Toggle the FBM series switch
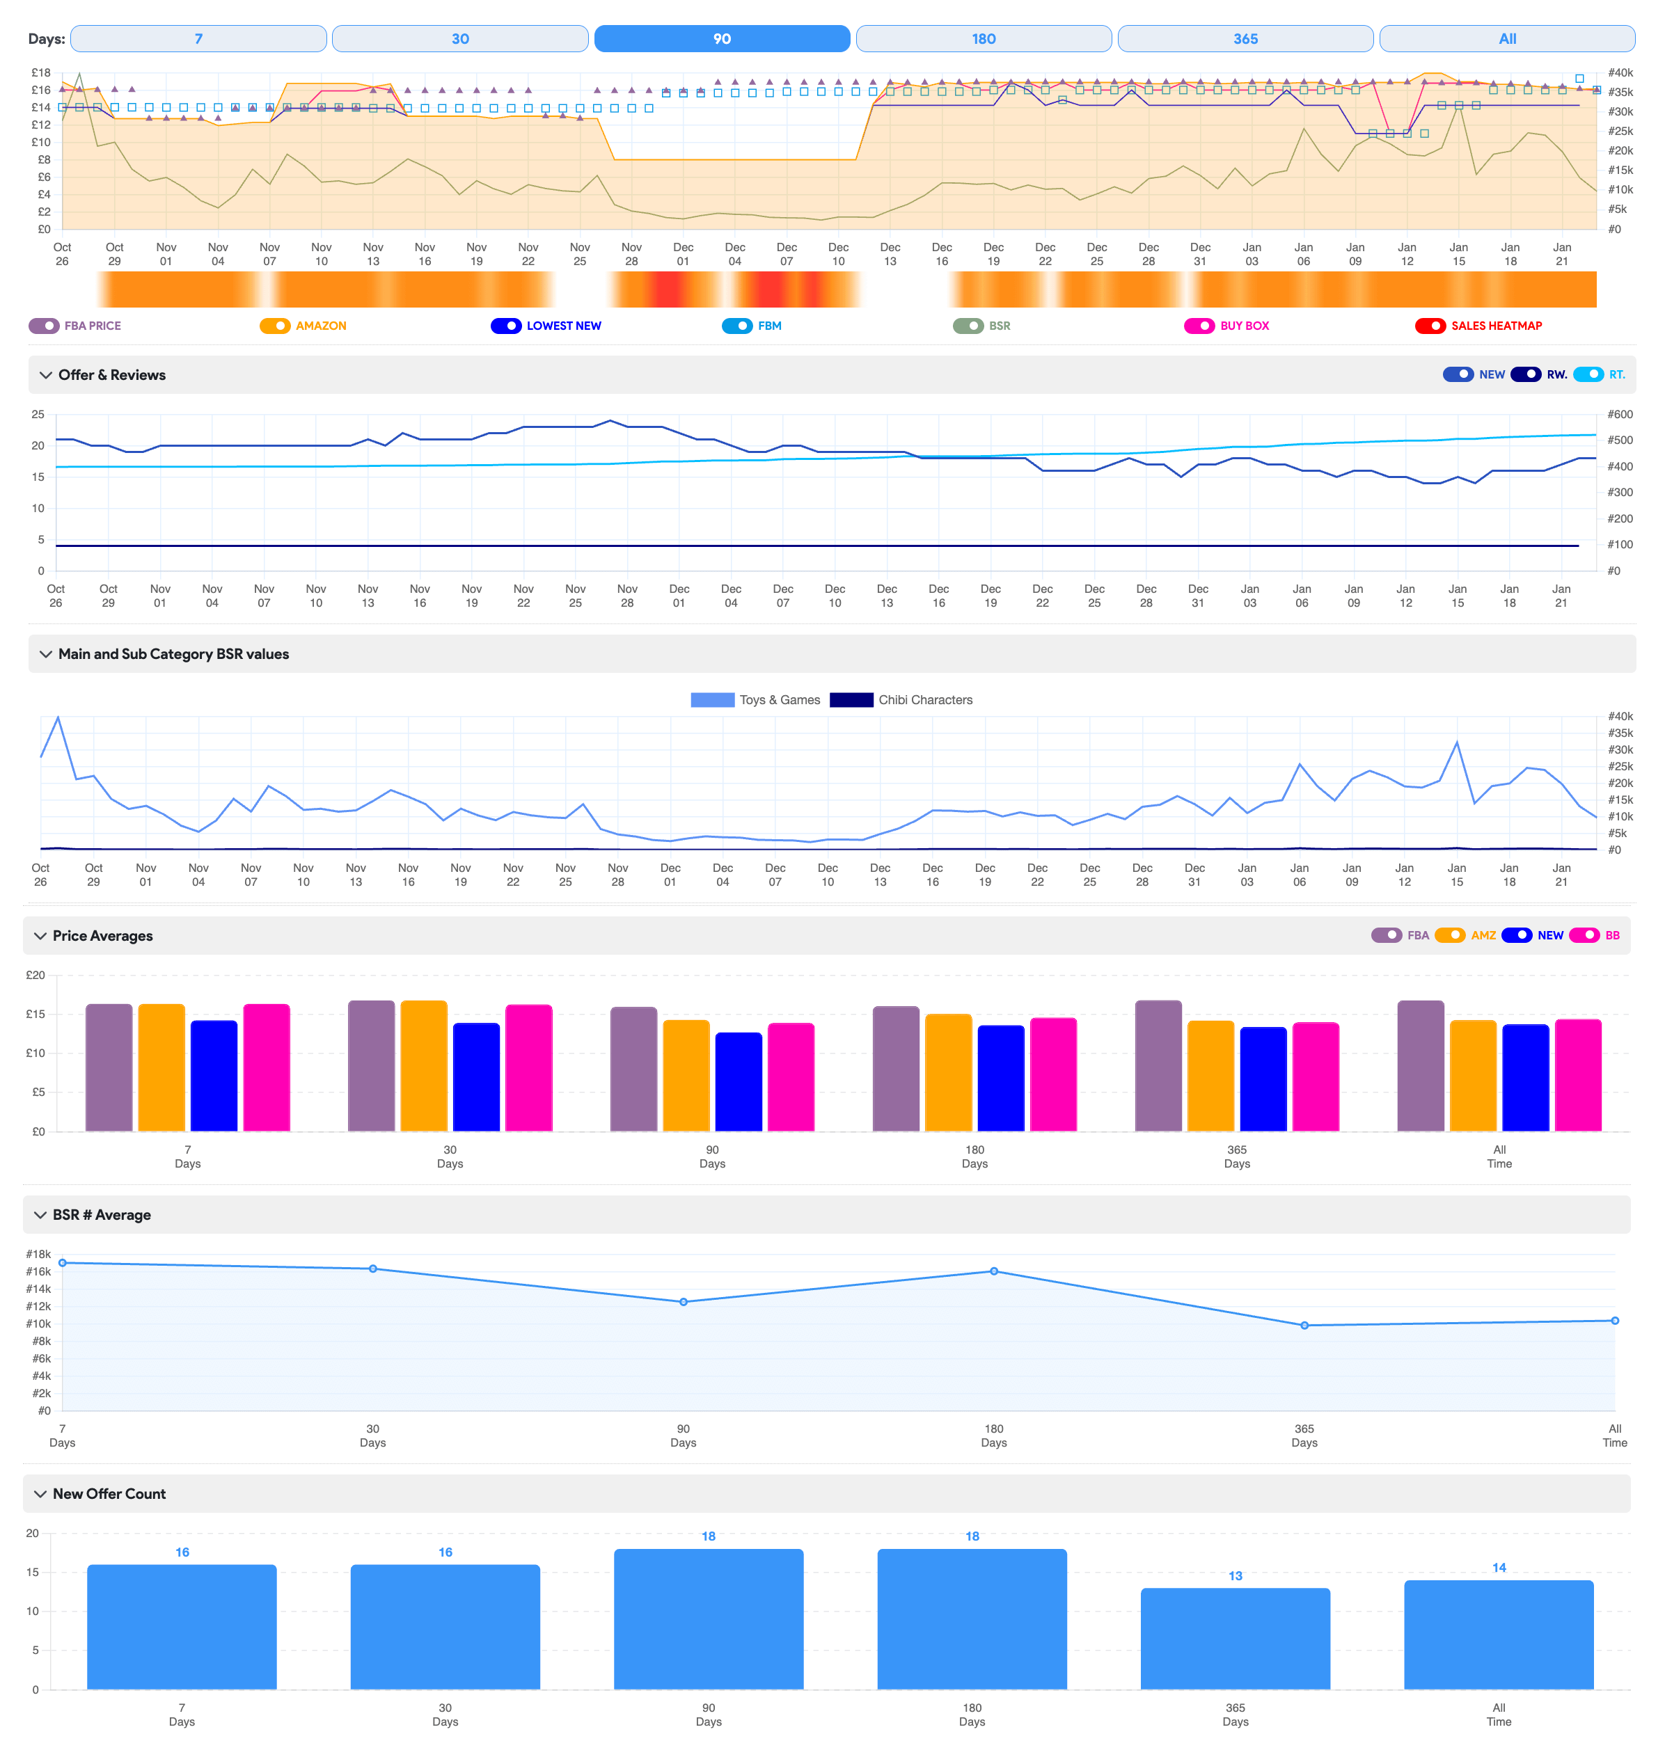This screenshot has width=1665, height=1741. (x=738, y=326)
